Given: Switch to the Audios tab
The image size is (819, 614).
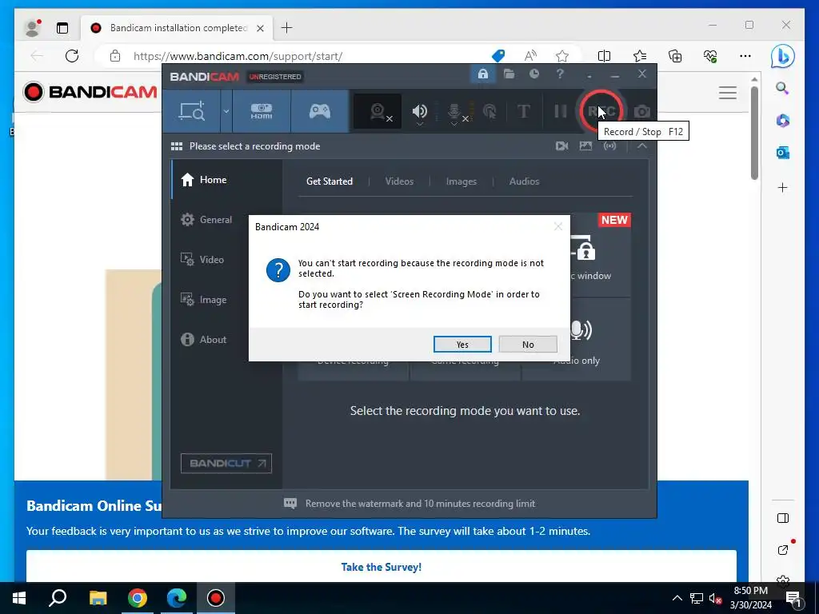Looking at the screenshot, I should [x=524, y=181].
